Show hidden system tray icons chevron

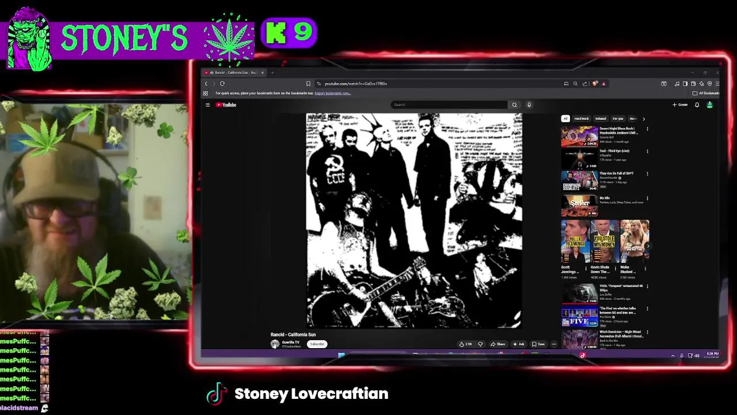(x=673, y=356)
